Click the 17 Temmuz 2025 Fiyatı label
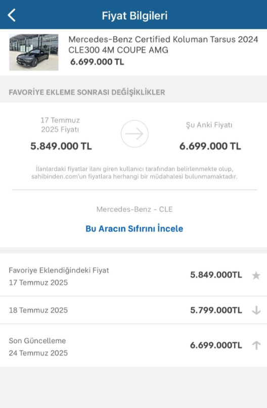 tap(60, 125)
